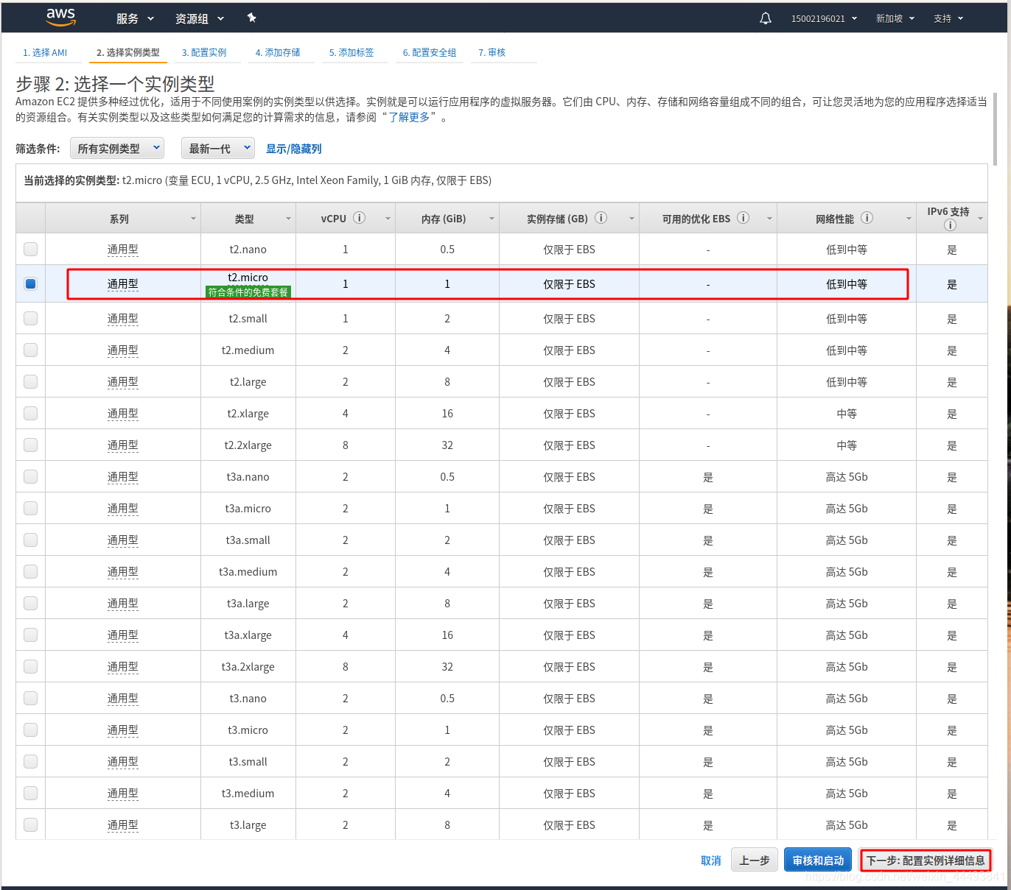Open the 服务 services dropdown

pos(135,18)
